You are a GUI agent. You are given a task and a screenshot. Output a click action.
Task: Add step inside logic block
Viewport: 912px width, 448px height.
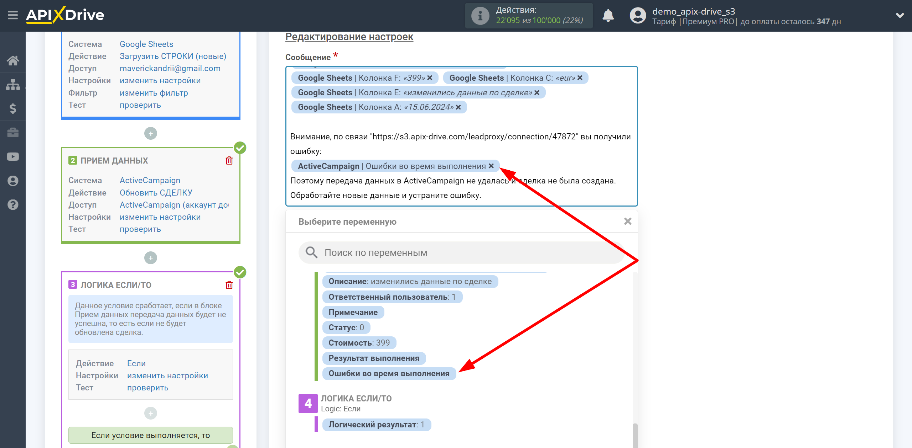click(151, 413)
